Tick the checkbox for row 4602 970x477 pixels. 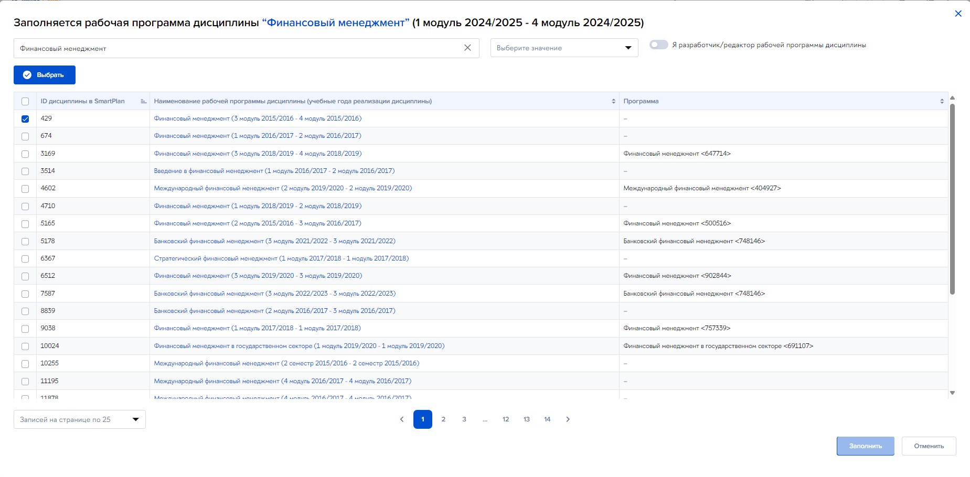25,189
